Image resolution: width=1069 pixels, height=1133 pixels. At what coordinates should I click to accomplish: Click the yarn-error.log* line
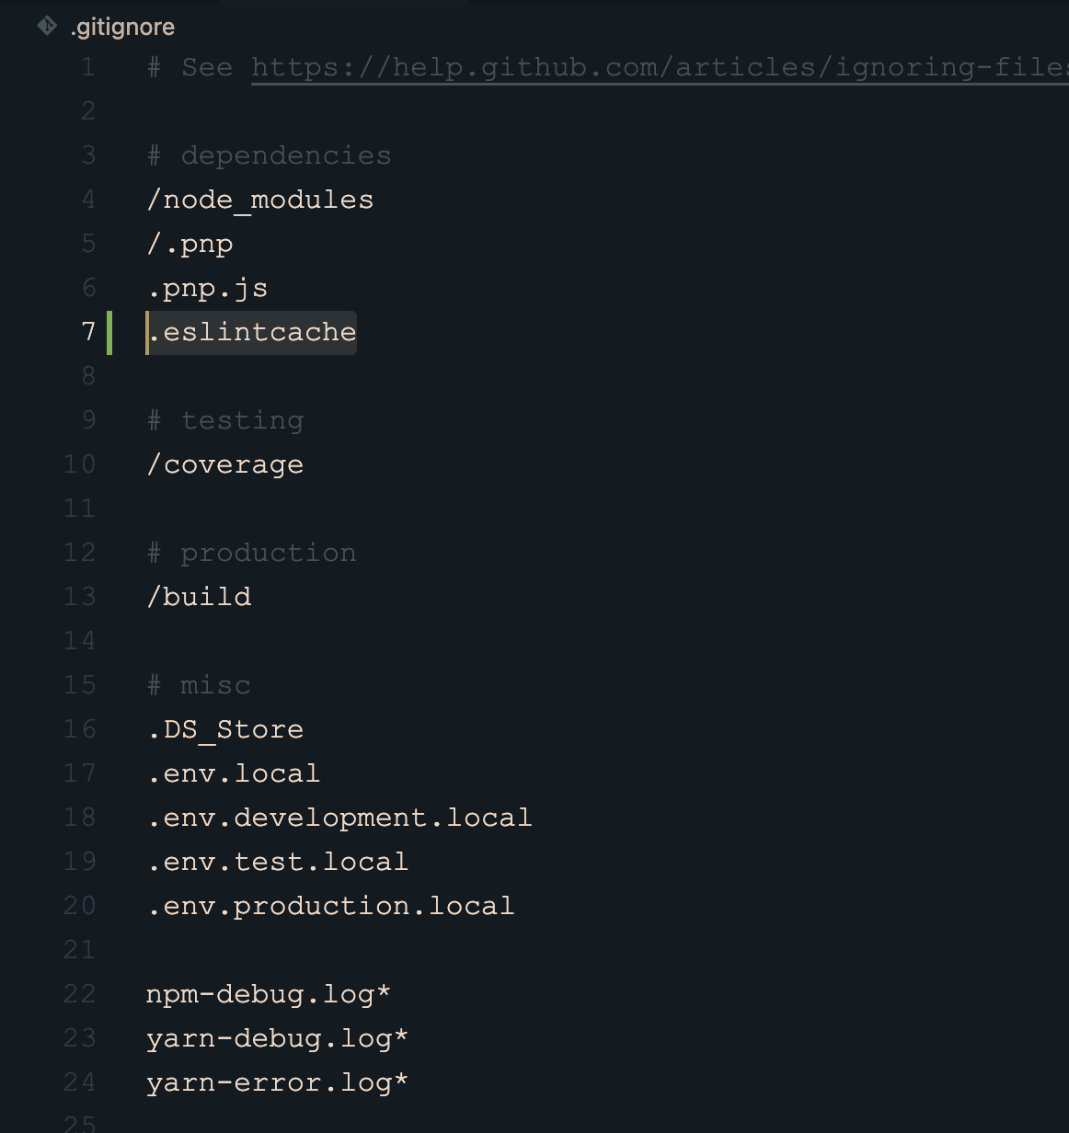(x=278, y=1082)
